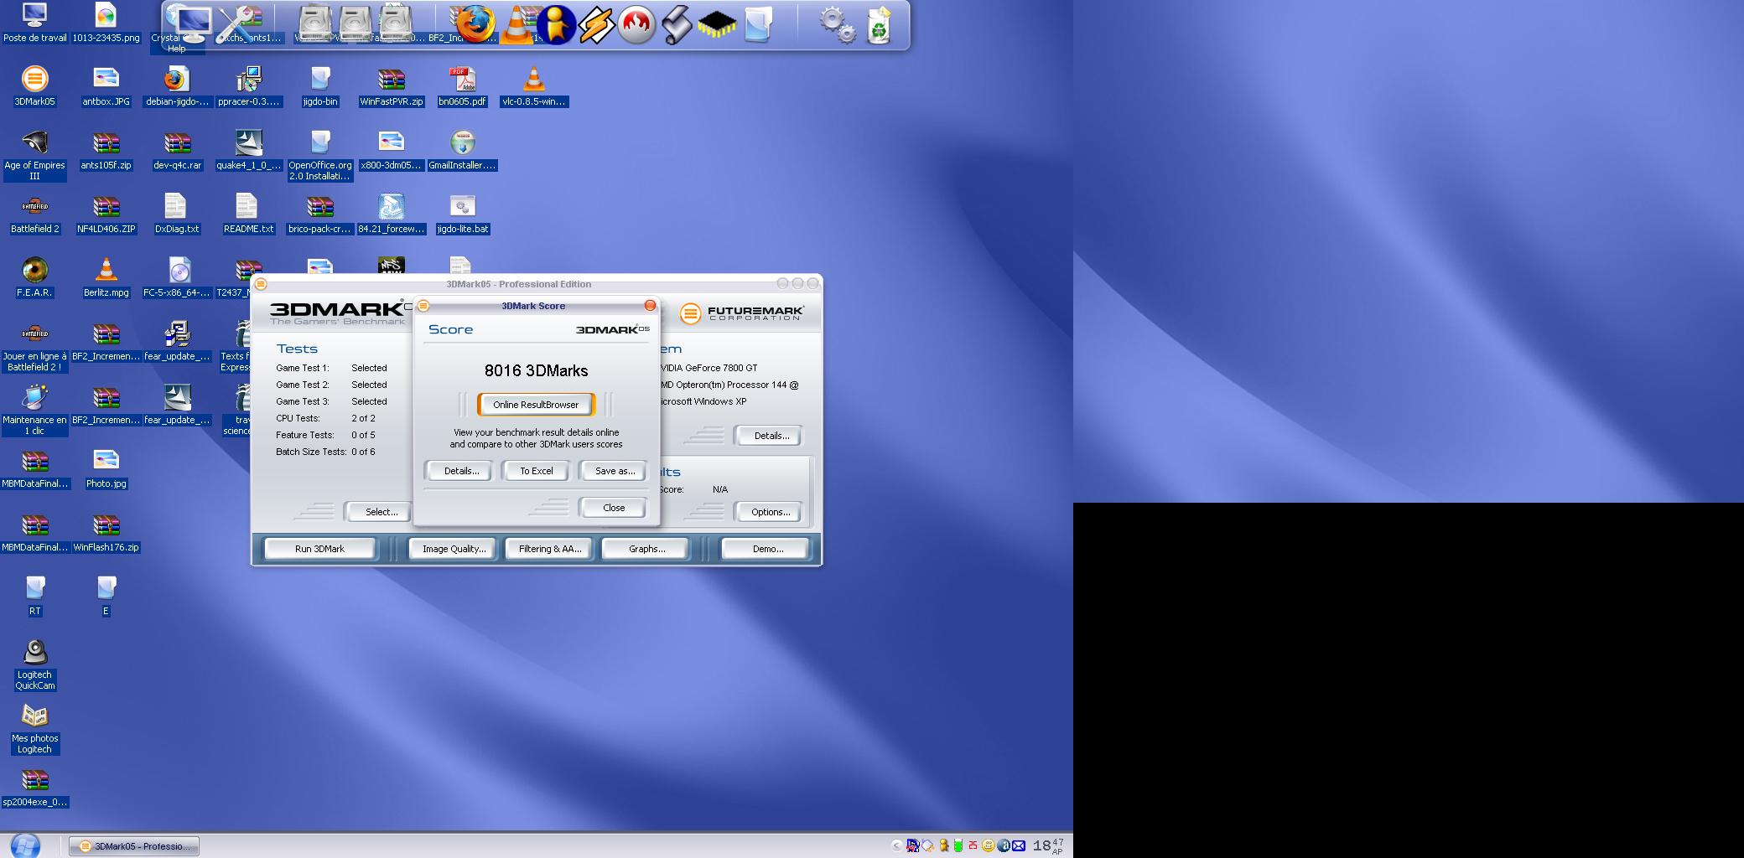
Task: Select the Logitech QuickCam desktop icon
Action: point(34,664)
